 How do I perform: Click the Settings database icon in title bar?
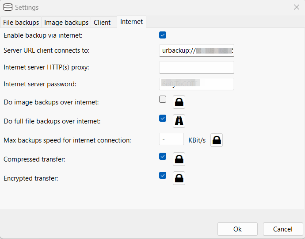tap(8, 7)
